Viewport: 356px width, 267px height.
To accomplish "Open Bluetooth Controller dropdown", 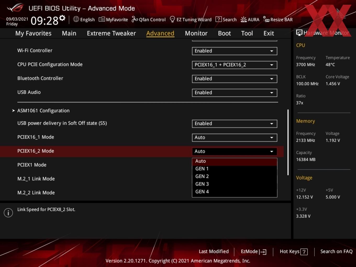I will [x=235, y=79].
